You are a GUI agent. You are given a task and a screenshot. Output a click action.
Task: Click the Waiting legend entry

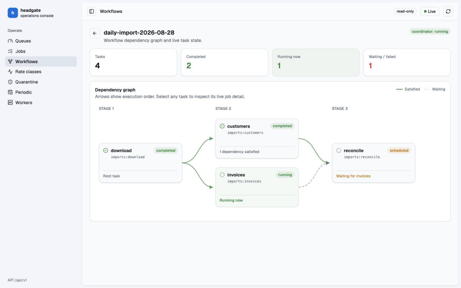click(434, 89)
